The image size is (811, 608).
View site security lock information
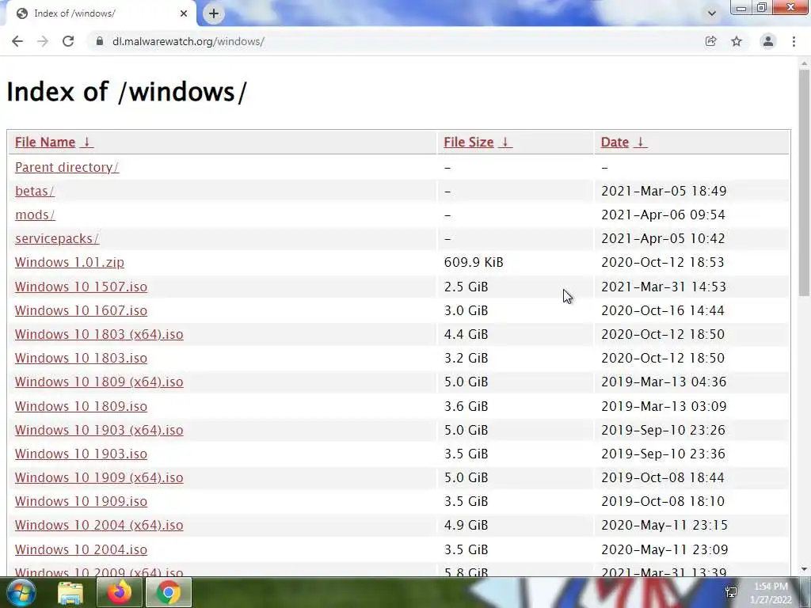click(100, 41)
